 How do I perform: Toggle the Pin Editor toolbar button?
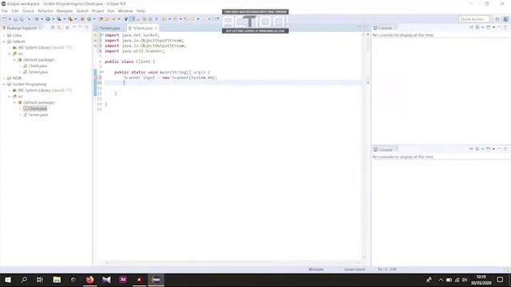click(216, 19)
